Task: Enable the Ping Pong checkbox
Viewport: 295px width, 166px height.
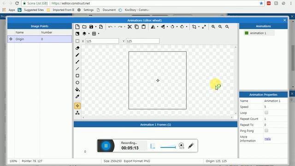Action: [266, 130]
